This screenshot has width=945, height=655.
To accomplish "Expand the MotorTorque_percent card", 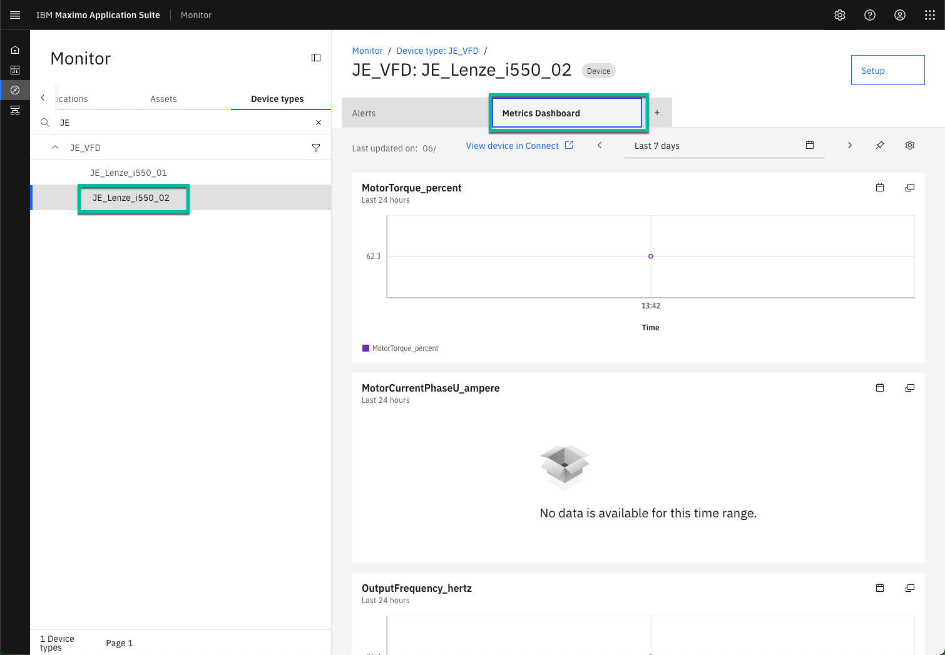I will (x=910, y=188).
